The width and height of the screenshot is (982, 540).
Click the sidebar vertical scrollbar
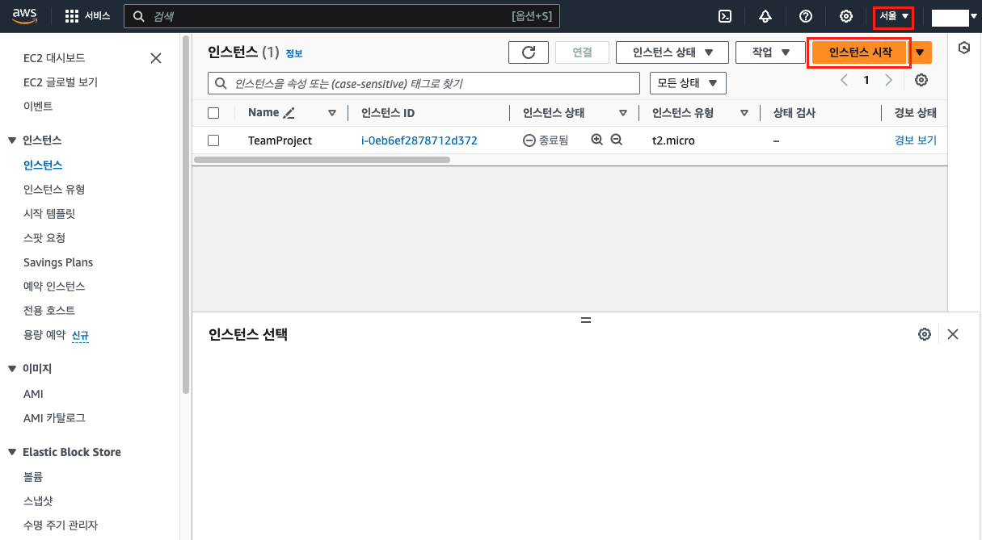[x=185, y=215]
